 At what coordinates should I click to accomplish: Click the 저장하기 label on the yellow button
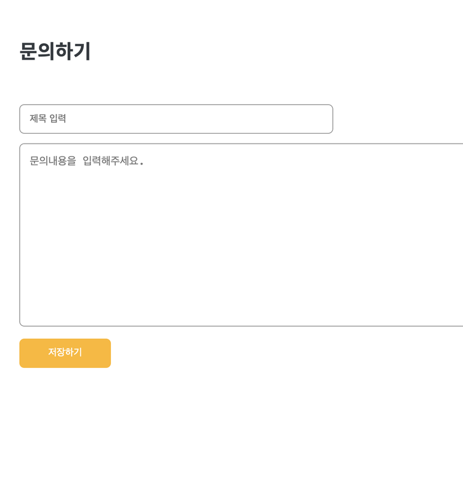click(65, 352)
